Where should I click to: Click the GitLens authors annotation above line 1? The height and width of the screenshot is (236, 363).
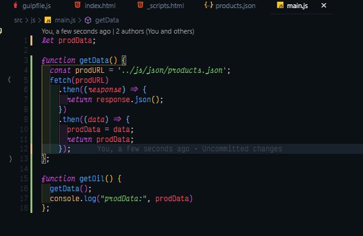(118, 31)
